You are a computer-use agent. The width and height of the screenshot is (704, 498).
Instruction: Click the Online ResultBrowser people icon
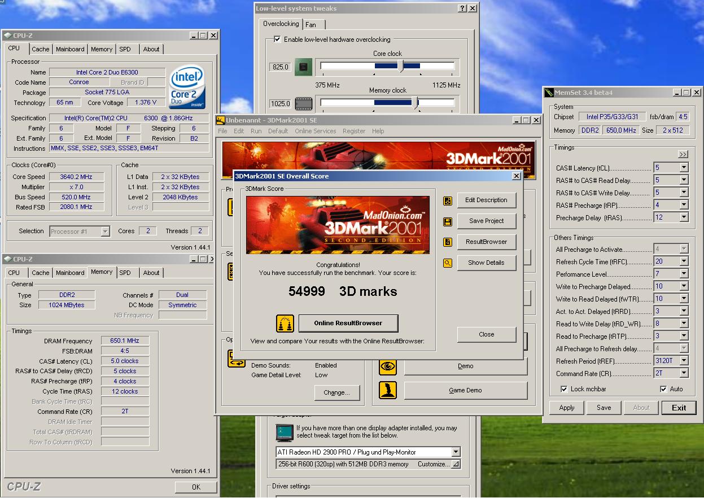click(285, 324)
